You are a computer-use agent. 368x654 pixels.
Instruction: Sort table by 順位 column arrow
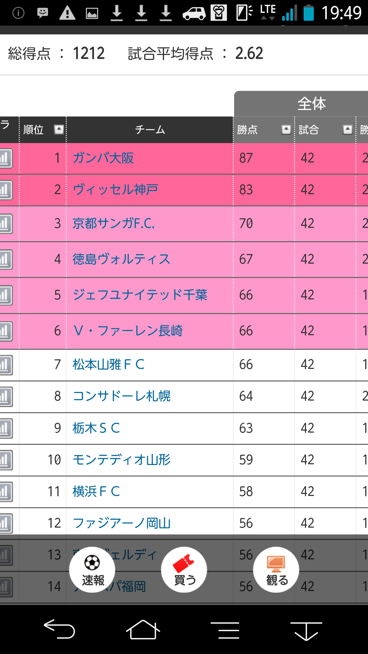pyautogui.click(x=59, y=129)
